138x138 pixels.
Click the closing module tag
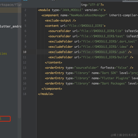point(46,94)
